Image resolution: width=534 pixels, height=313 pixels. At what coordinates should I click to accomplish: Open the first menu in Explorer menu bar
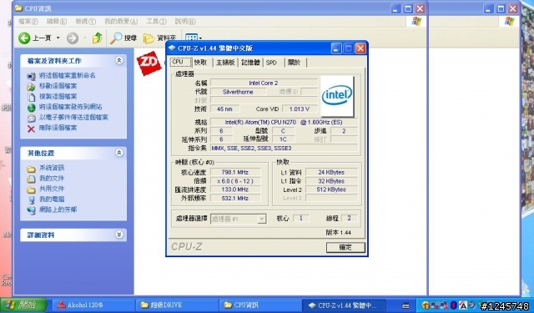click(x=28, y=22)
